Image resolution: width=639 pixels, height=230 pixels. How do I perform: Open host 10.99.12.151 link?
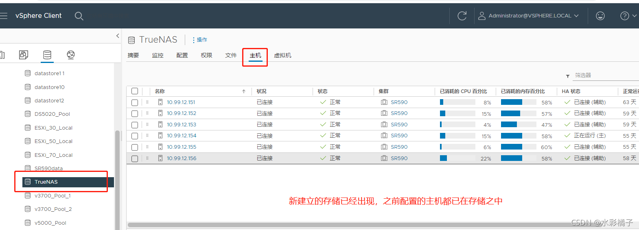pyautogui.click(x=181, y=102)
